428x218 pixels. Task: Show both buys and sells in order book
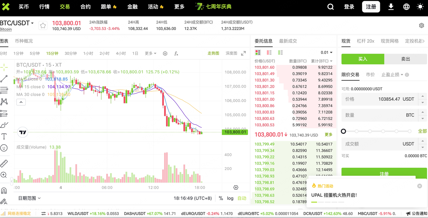(258, 52)
